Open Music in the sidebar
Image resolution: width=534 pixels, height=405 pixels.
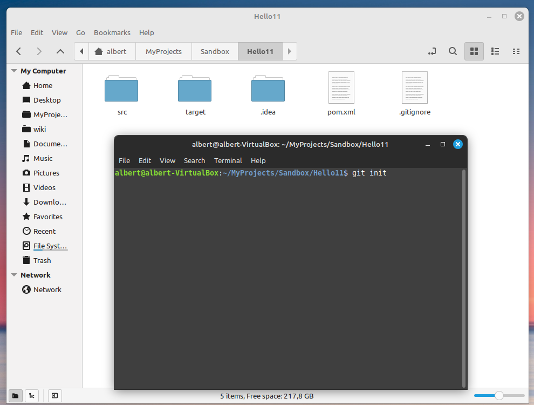43,159
